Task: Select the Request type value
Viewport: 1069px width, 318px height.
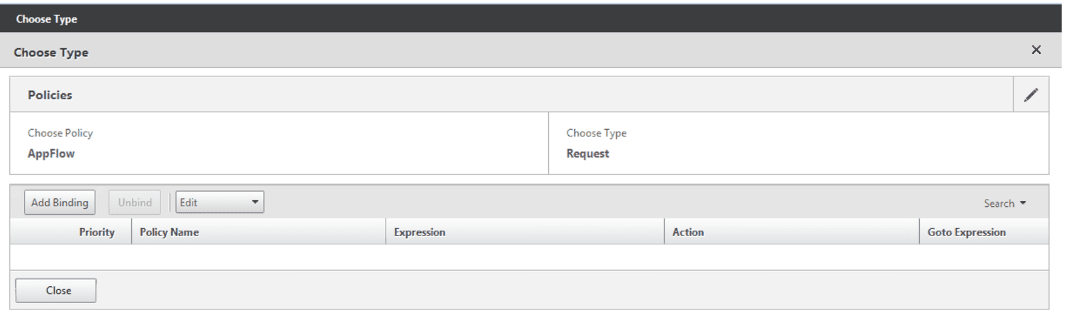Action: tap(587, 154)
